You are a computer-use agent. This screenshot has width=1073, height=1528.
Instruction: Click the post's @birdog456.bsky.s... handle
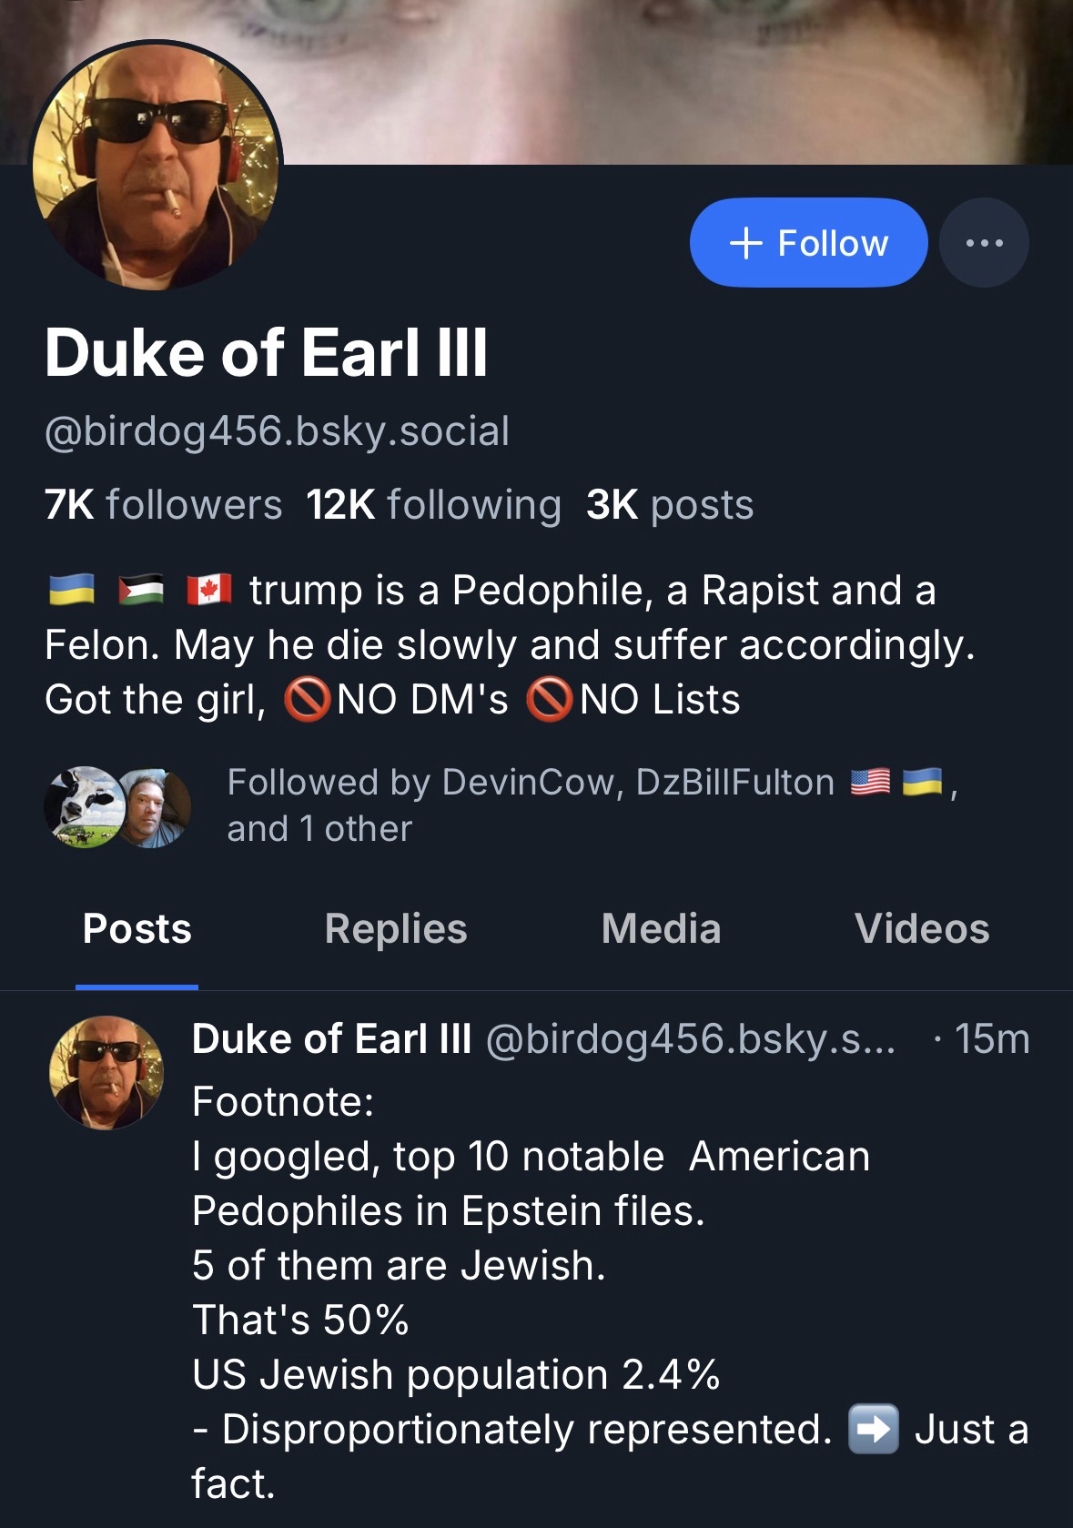click(690, 1039)
